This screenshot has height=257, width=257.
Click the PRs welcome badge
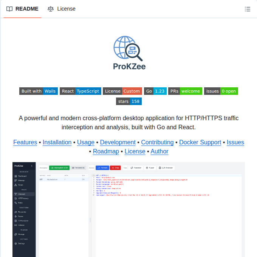coord(185,91)
